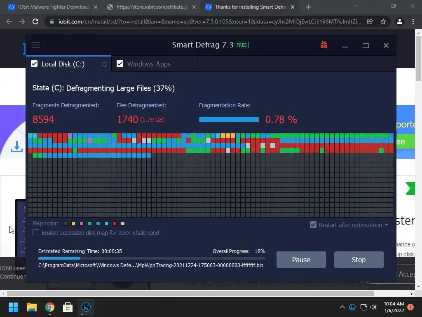The width and height of the screenshot is (422, 317).
Task: Stop the defragmentation
Action: pos(359,260)
